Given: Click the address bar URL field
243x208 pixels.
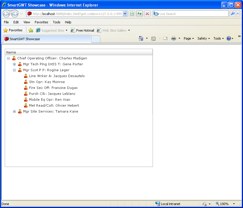Looking at the screenshot, I should (77, 14).
